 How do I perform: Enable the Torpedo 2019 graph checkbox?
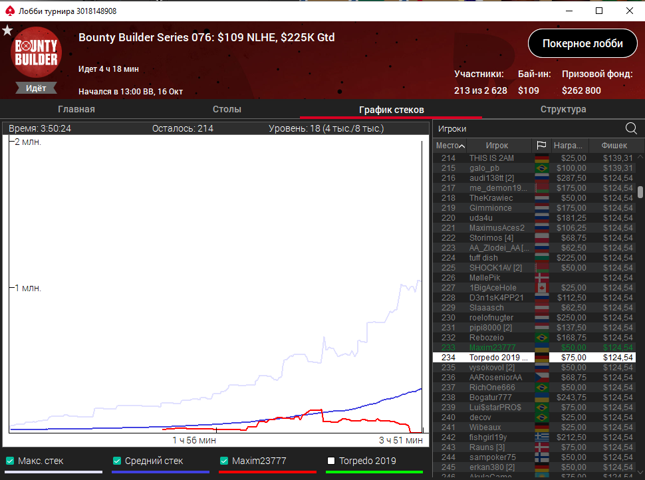point(331,461)
